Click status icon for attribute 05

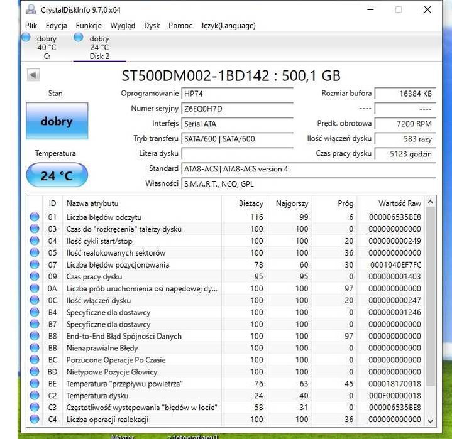pyautogui.click(x=35, y=252)
